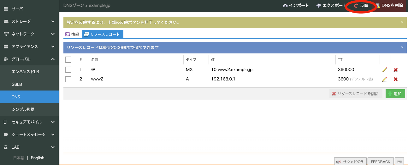Switch to the 情報 tab

coord(72,34)
